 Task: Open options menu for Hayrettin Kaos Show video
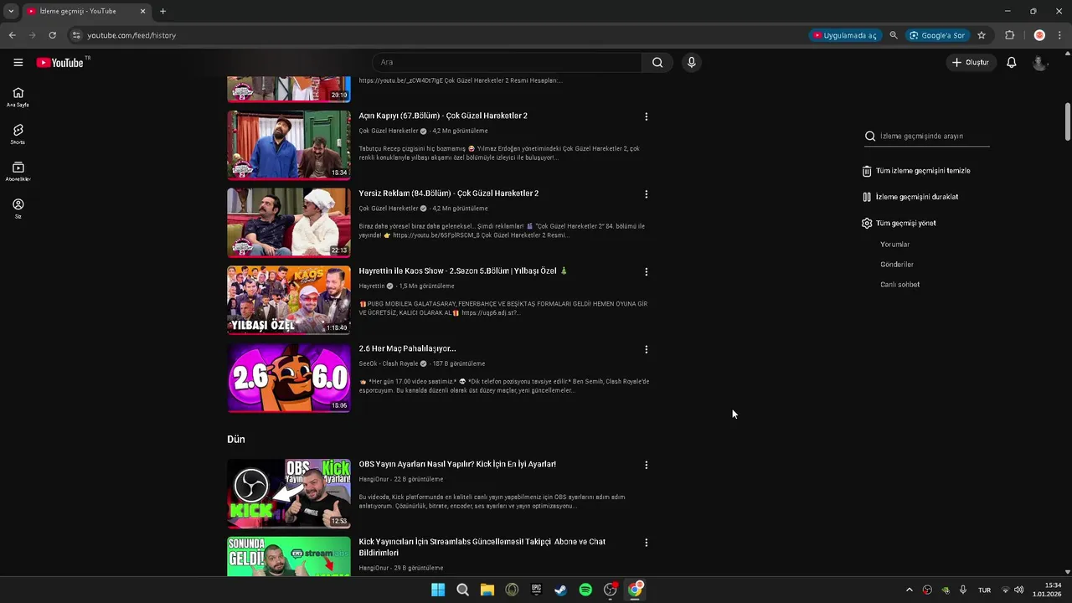pos(646,272)
